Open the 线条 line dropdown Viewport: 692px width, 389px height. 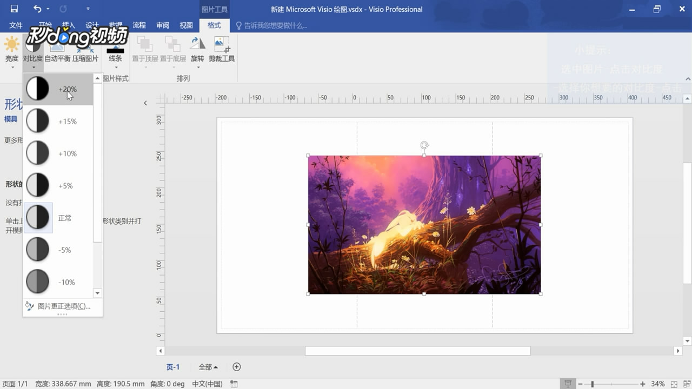tap(115, 52)
